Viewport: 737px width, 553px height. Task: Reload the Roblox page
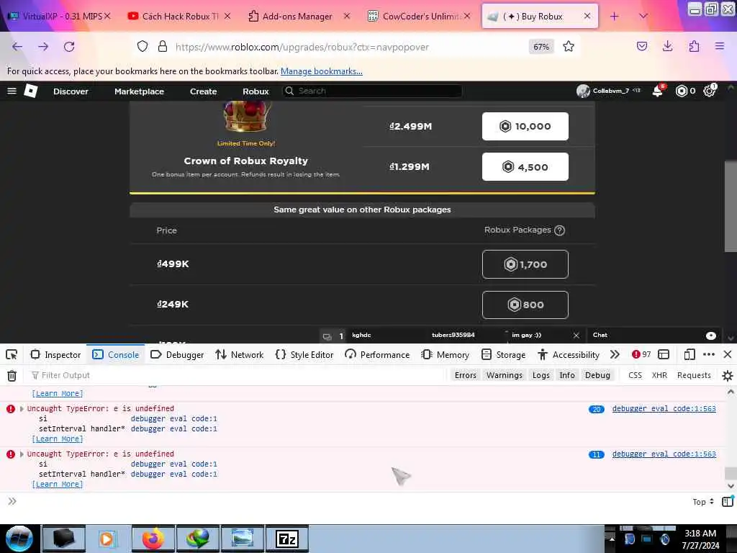pyautogui.click(x=69, y=47)
